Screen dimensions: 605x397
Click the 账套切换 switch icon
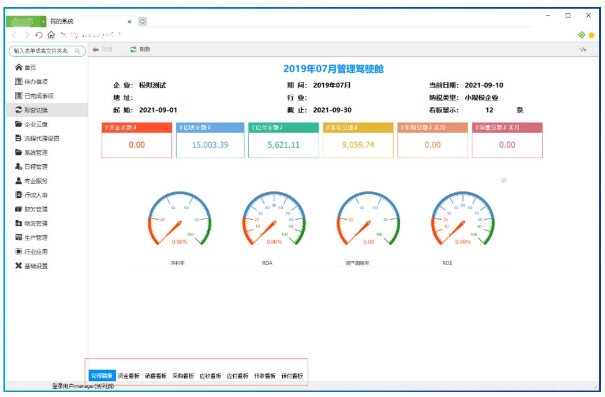[x=18, y=110]
